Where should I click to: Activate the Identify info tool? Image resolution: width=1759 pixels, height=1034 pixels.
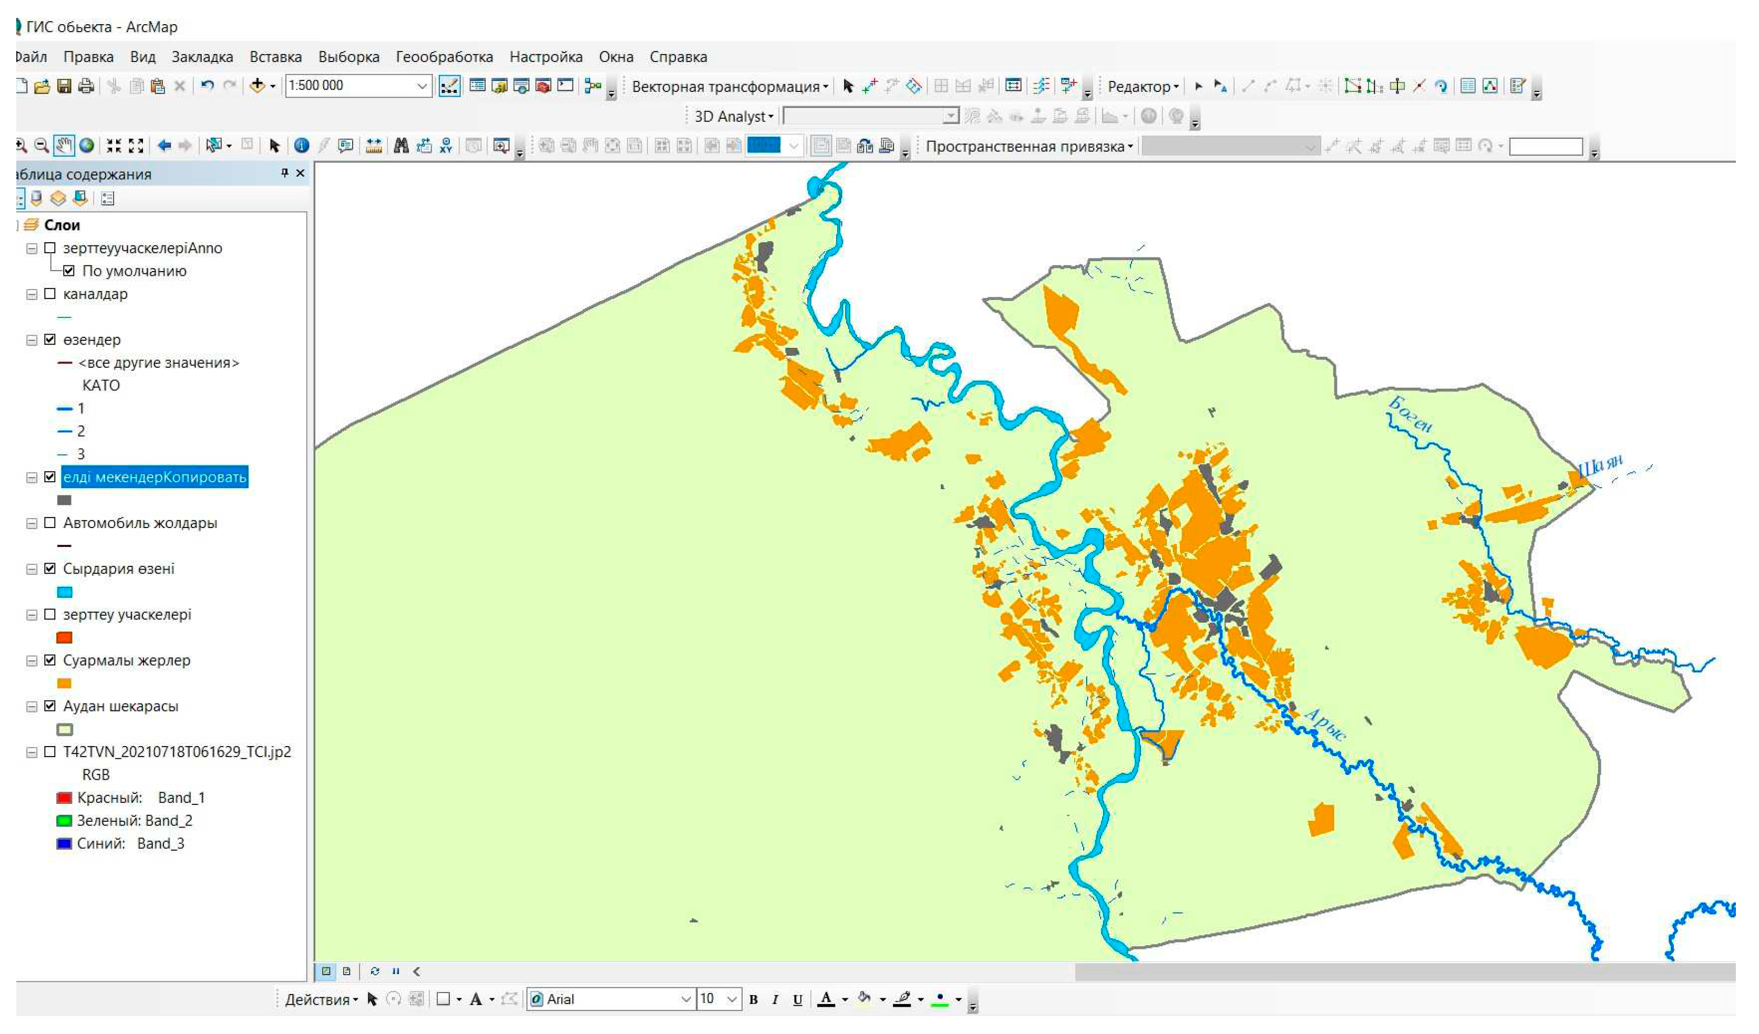(x=302, y=146)
